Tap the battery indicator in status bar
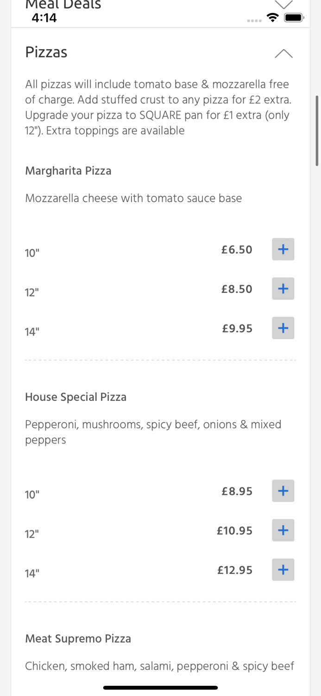Viewport: 321px width, 696px height. (294, 17)
